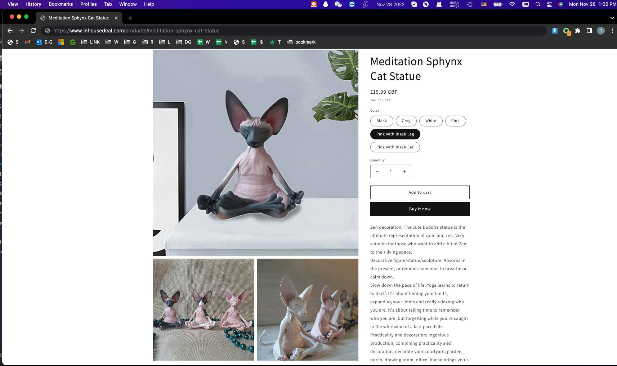This screenshot has width=617, height=366.
Task: Click the browser extensions puzzle icon
Action: tap(577, 31)
